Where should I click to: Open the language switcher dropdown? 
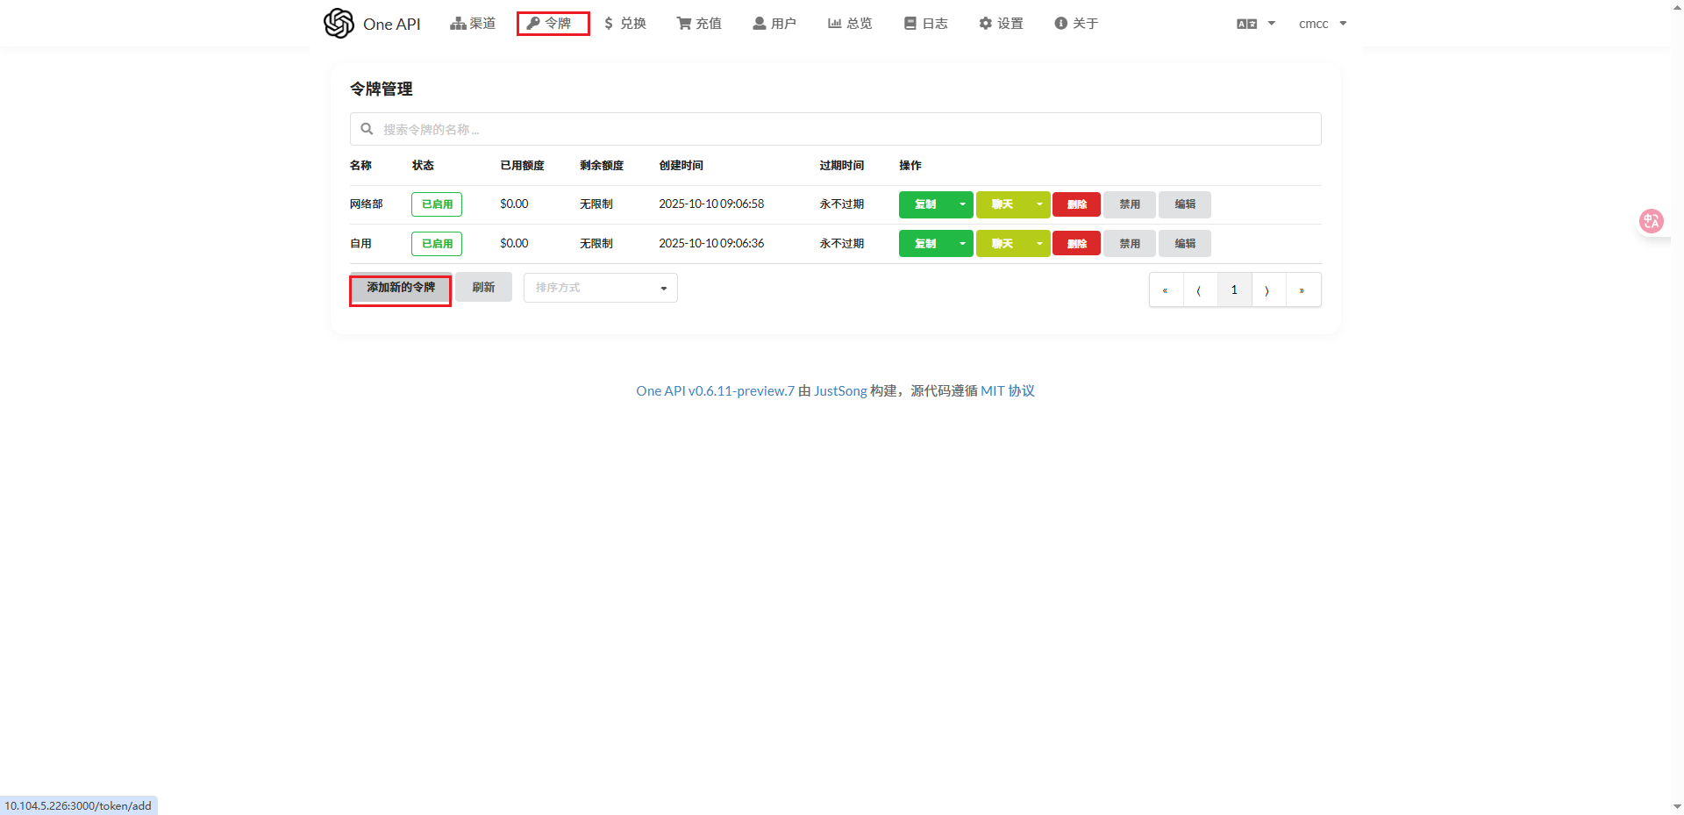pyautogui.click(x=1255, y=24)
